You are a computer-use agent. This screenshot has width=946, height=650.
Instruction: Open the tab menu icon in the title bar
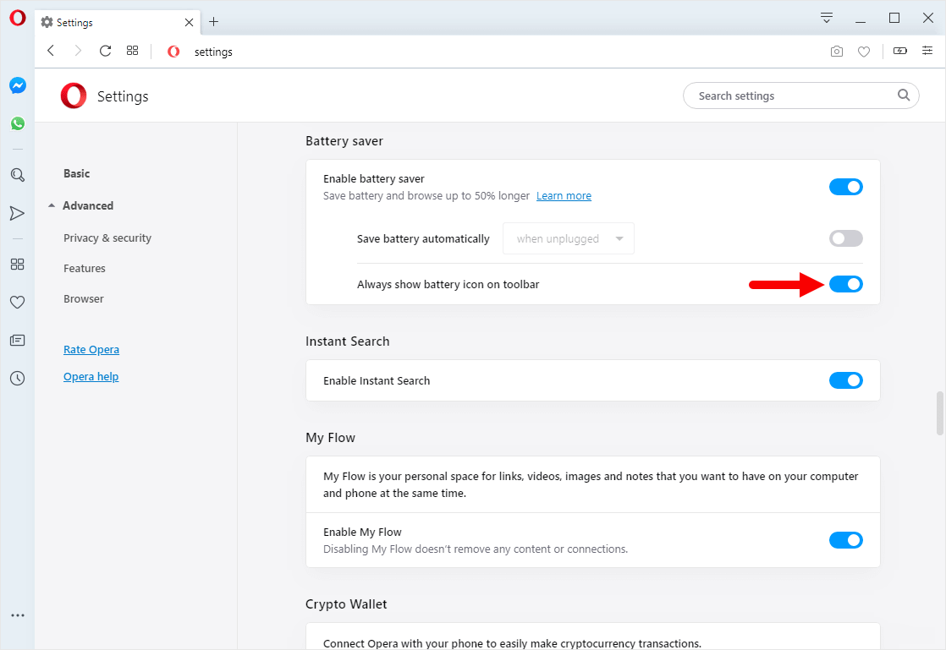(x=827, y=18)
